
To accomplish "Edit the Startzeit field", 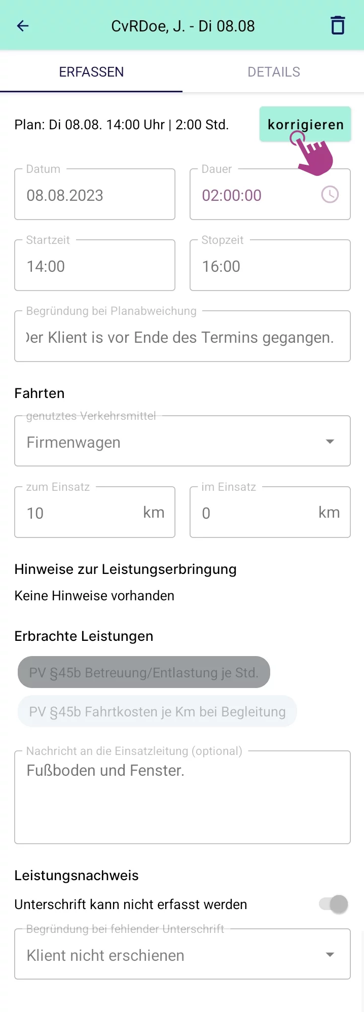I will [x=95, y=266].
